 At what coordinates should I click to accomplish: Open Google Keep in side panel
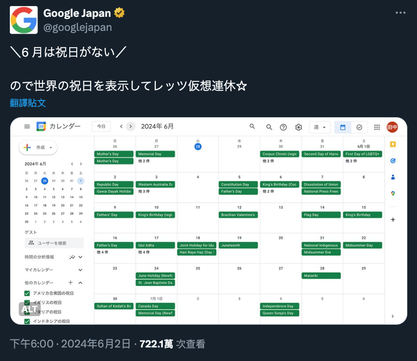393,144
